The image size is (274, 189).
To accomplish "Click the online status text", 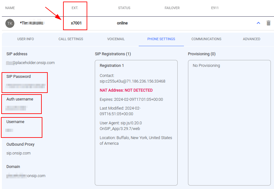I will 122,23.
